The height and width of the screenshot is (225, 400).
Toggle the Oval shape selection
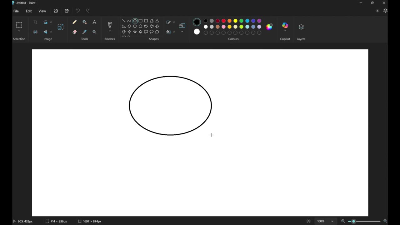click(135, 21)
